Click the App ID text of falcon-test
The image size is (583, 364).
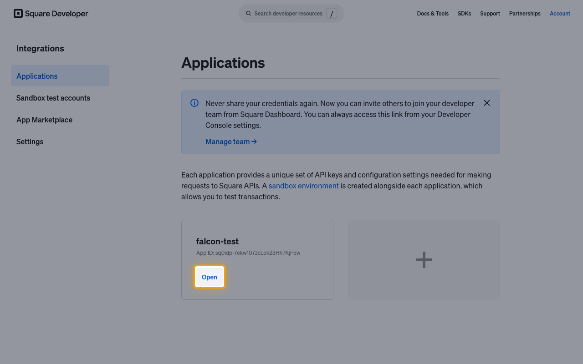248,253
